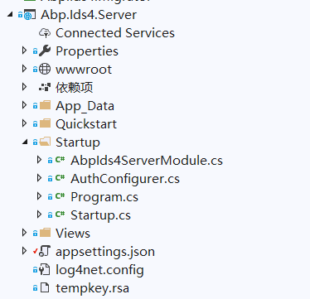310x299 pixels.
Task: Open appsettings.json
Action: coord(105,252)
